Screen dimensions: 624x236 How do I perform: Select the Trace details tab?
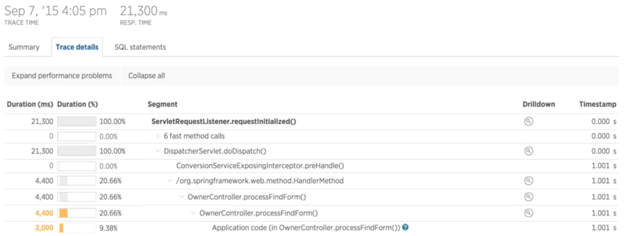(x=77, y=47)
